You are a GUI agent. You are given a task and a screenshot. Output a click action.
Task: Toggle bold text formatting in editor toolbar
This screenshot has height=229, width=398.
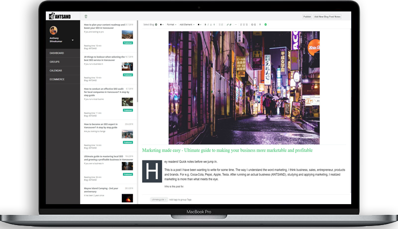(205, 24)
